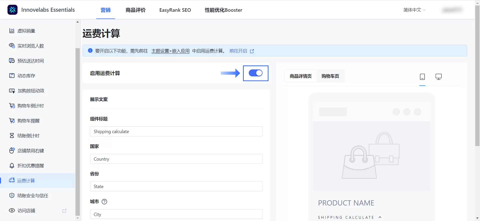Click the sidebar scroll up arrow
This screenshot has height=221, width=480.
(x=77, y=22)
